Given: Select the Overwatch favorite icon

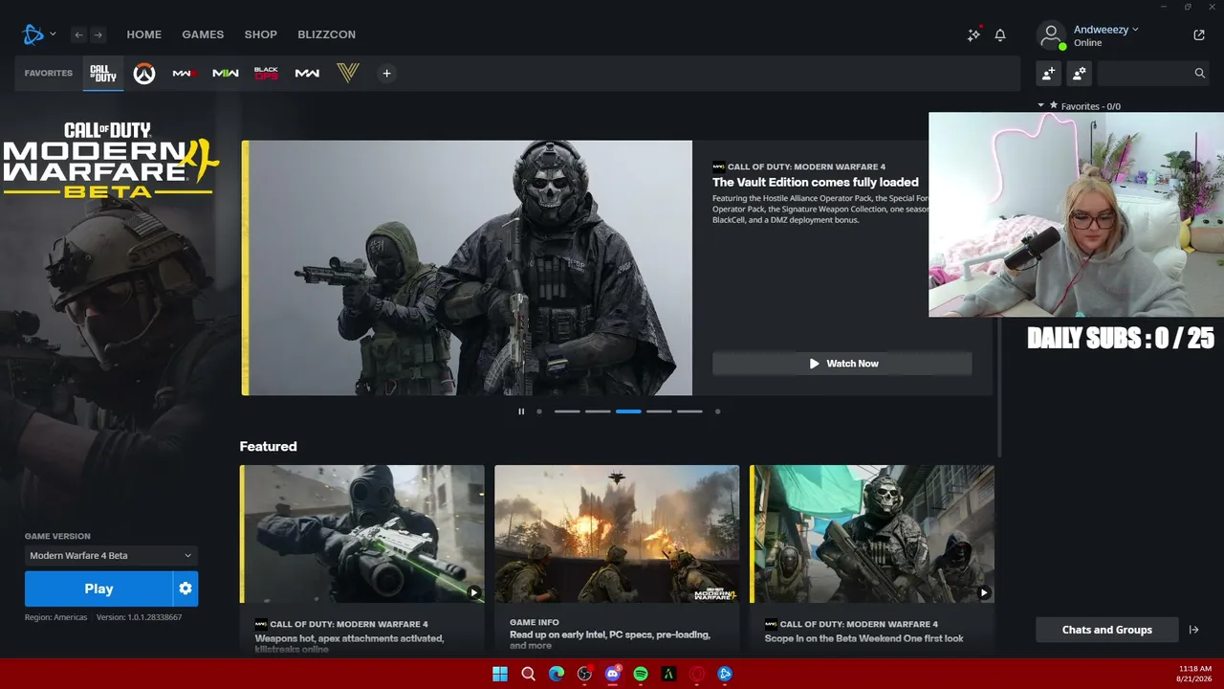Looking at the screenshot, I should click(143, 73).
